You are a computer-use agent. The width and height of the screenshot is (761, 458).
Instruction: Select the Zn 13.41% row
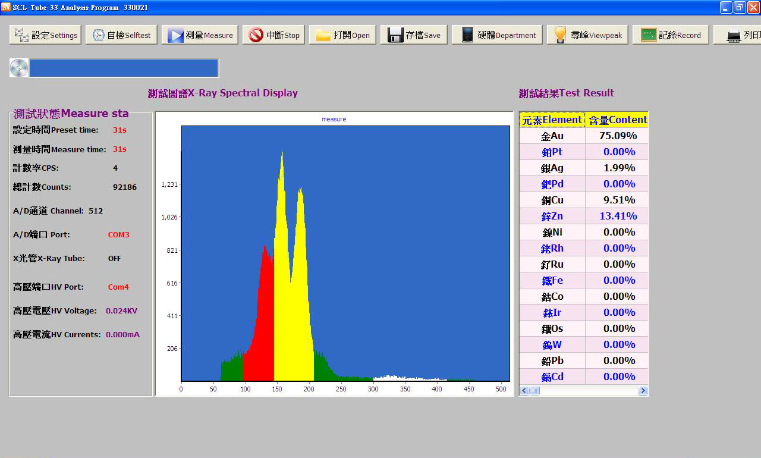pos(583,216)
